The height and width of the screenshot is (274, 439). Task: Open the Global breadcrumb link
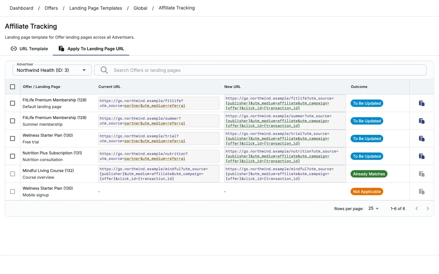[x=140, y=8]
